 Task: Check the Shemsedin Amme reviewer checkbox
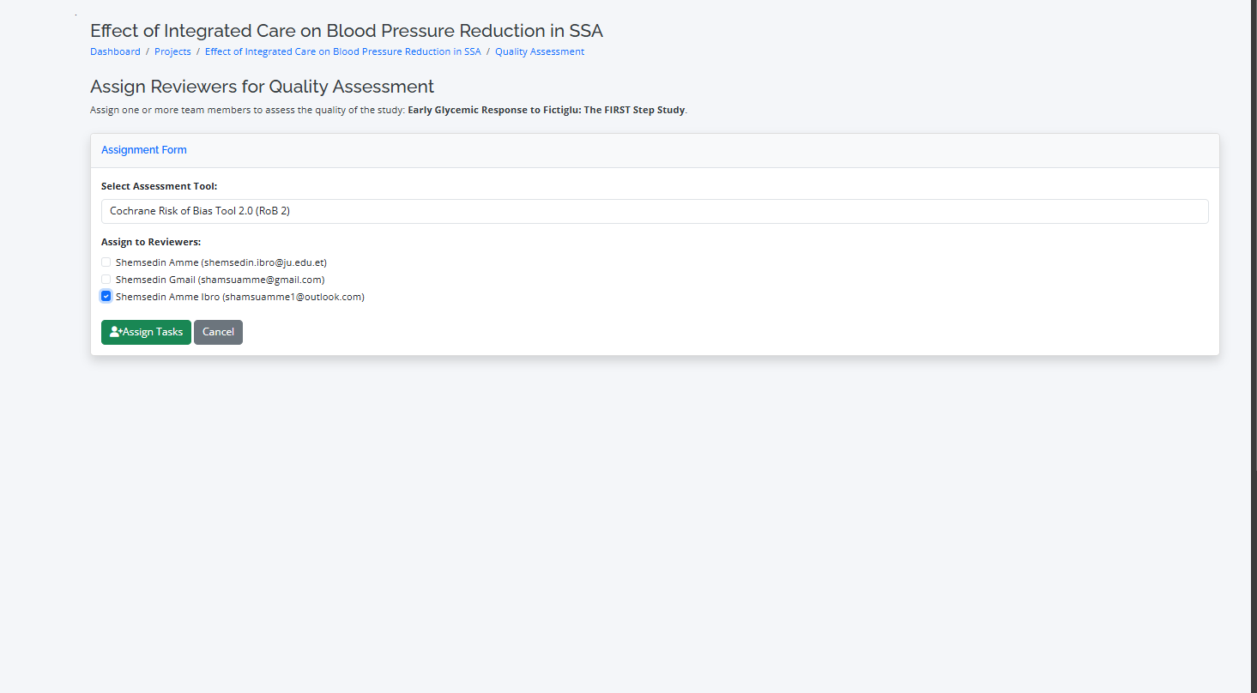click(106, 262)
